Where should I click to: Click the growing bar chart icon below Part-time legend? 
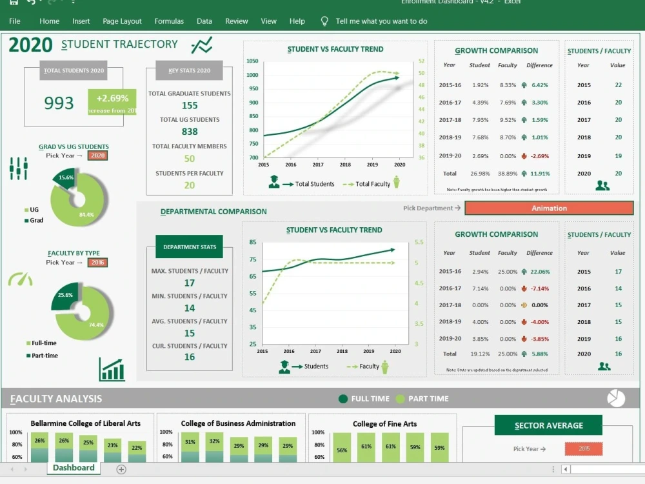point(111,370)
